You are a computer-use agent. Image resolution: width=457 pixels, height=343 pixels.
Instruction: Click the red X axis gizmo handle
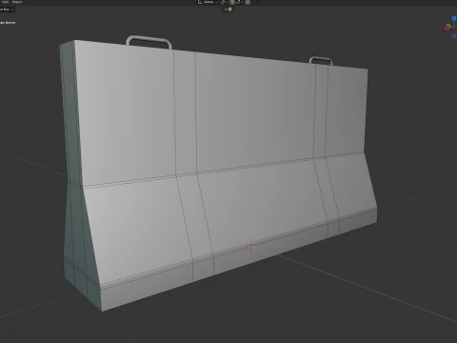(447, 29)
